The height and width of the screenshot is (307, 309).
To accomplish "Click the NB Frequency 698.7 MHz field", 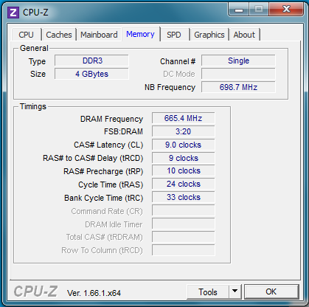I will click(x=238, y=87).
